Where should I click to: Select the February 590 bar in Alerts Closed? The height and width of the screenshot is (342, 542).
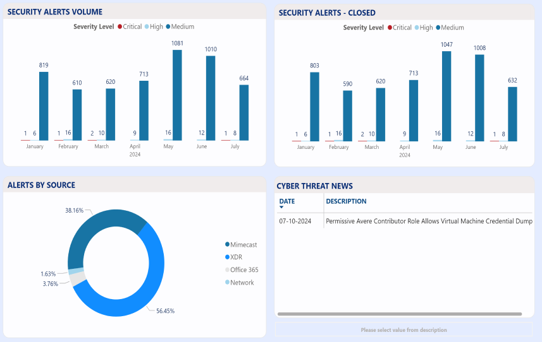348,116
